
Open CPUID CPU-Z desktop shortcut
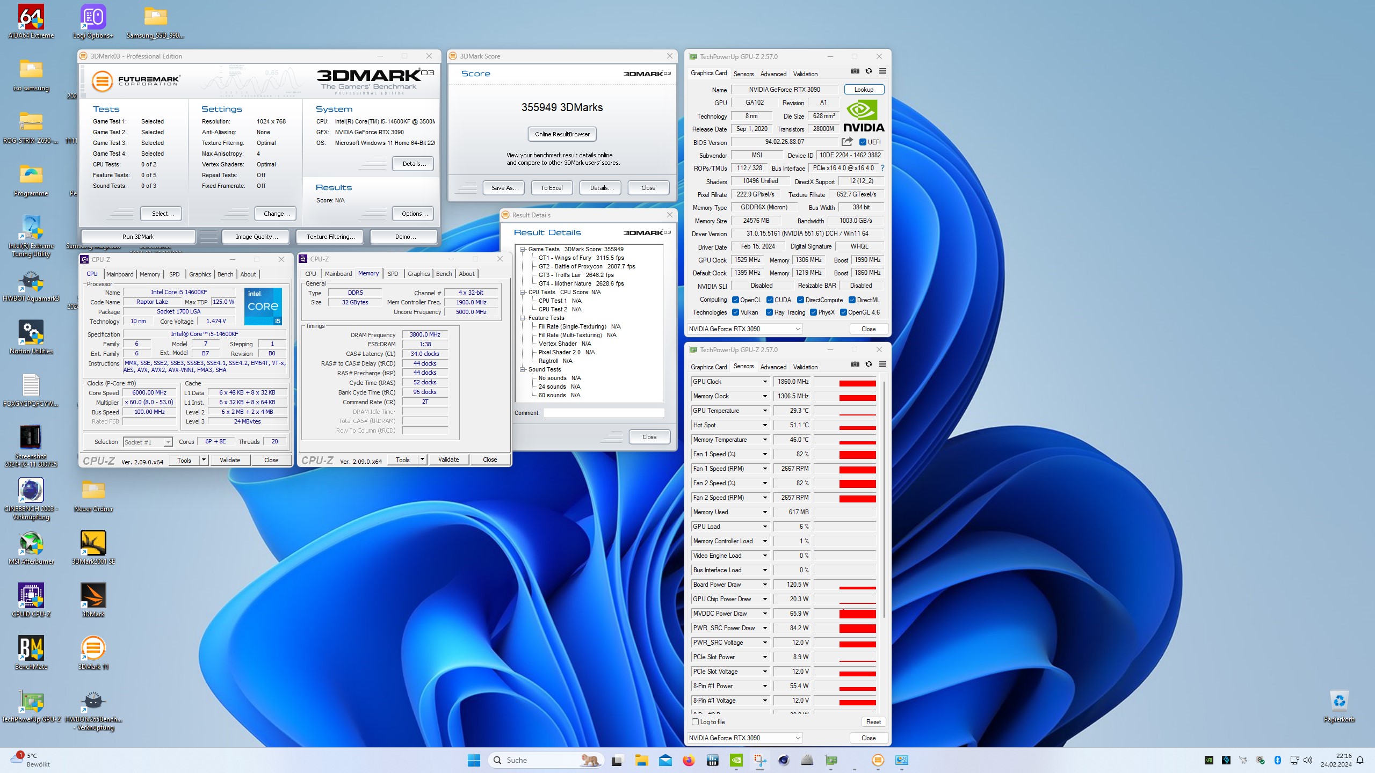point(31,600)
